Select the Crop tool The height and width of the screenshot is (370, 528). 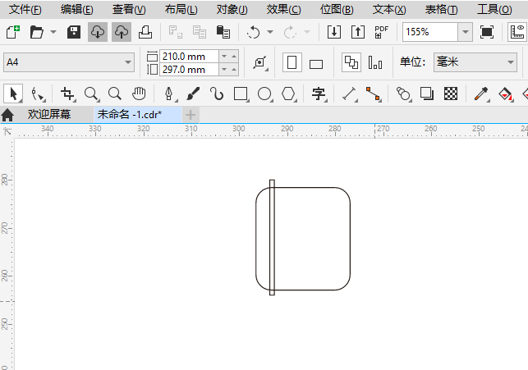point(67,94)
